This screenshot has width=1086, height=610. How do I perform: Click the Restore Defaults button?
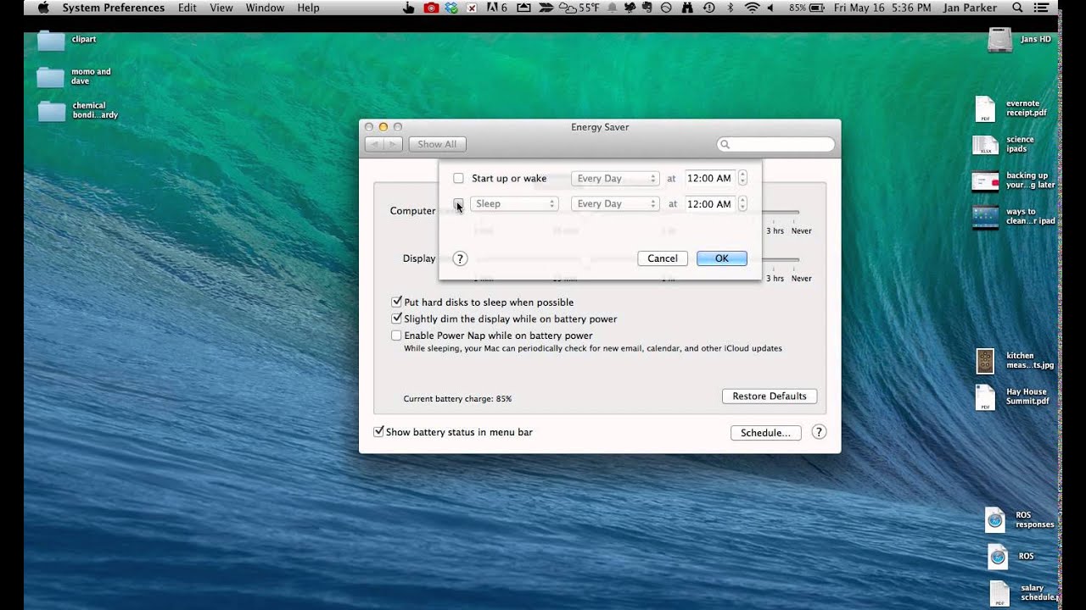coord(770,396)
